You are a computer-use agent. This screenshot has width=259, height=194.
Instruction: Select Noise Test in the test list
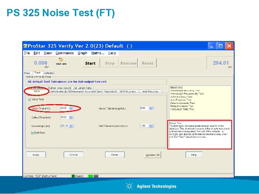tap(176, 87)
